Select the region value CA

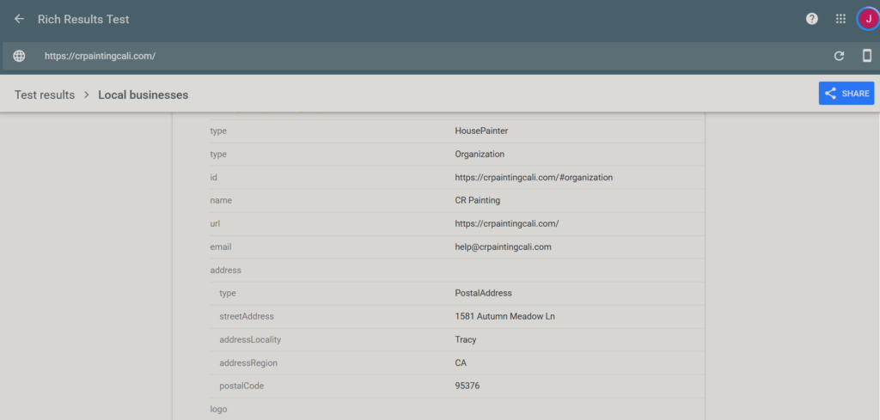[x=461, y=362]
